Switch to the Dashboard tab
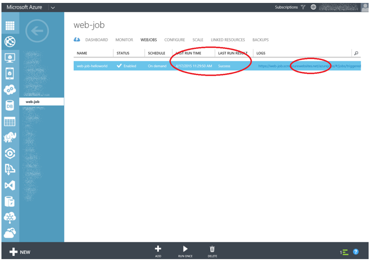The width and height of the screenshot is (372, 262). (x=96, y=40)
